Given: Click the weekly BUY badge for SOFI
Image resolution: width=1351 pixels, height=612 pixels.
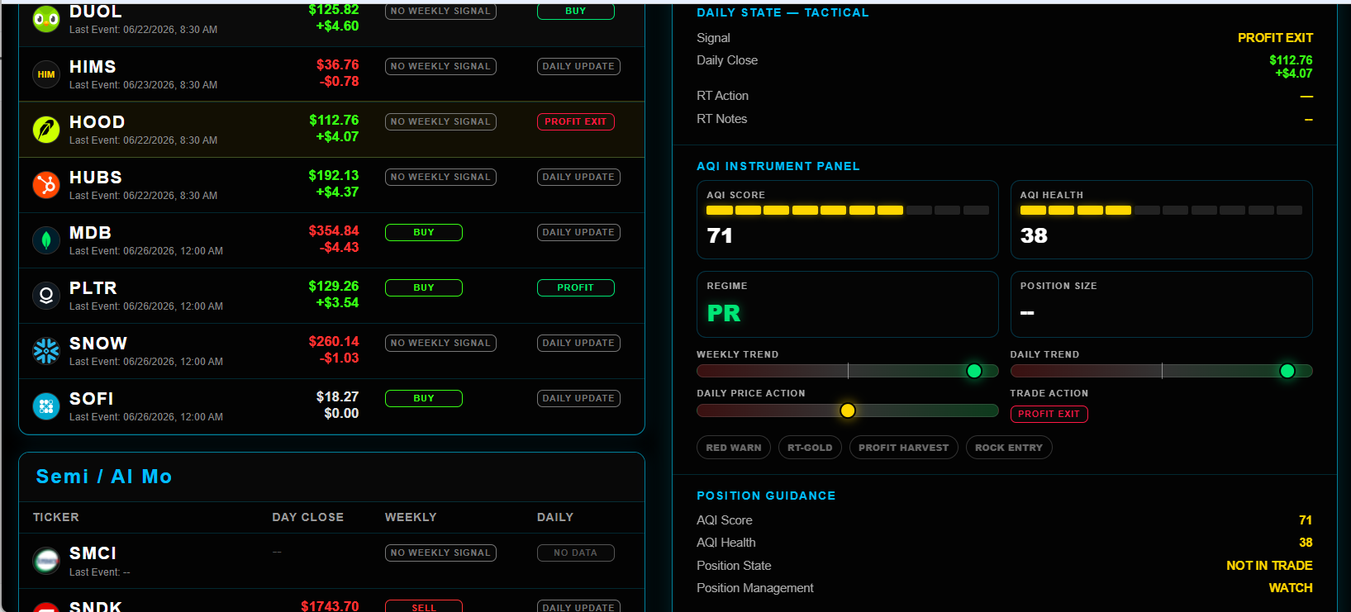Looking at the screenshot, I should 424,398.
